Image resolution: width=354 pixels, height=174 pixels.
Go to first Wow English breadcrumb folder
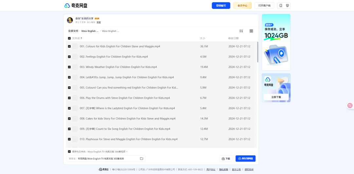click(90, 31)
